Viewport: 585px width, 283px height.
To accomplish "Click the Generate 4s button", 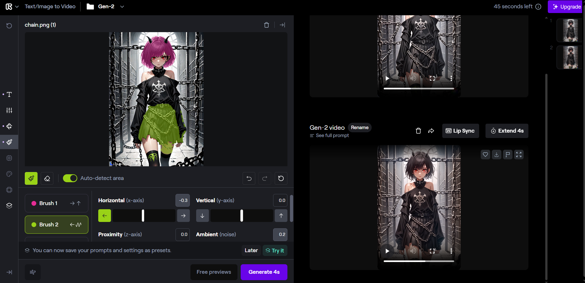I will [264, 272].
